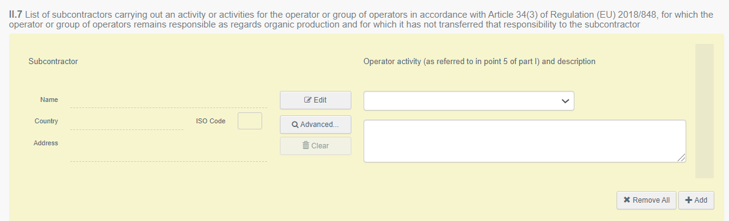The width and height of the screenshot is (729, 221).
Task: Expand the operator activity chevron arrow
Action: [x=565, y=101]
